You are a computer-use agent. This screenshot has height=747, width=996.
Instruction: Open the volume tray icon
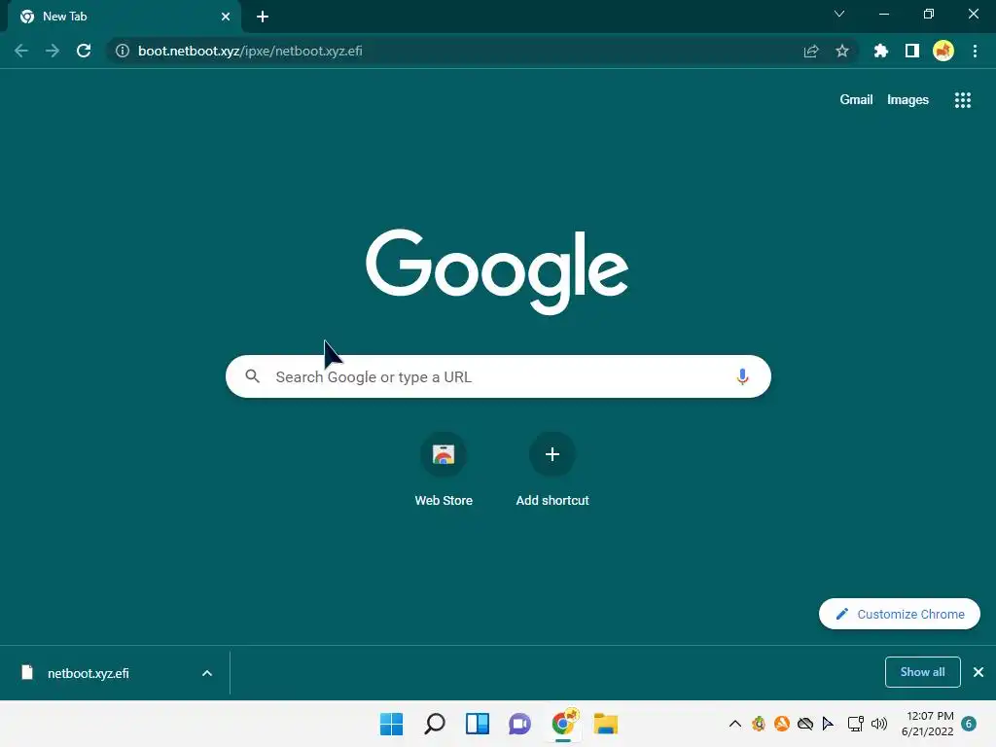click(879, 724)
